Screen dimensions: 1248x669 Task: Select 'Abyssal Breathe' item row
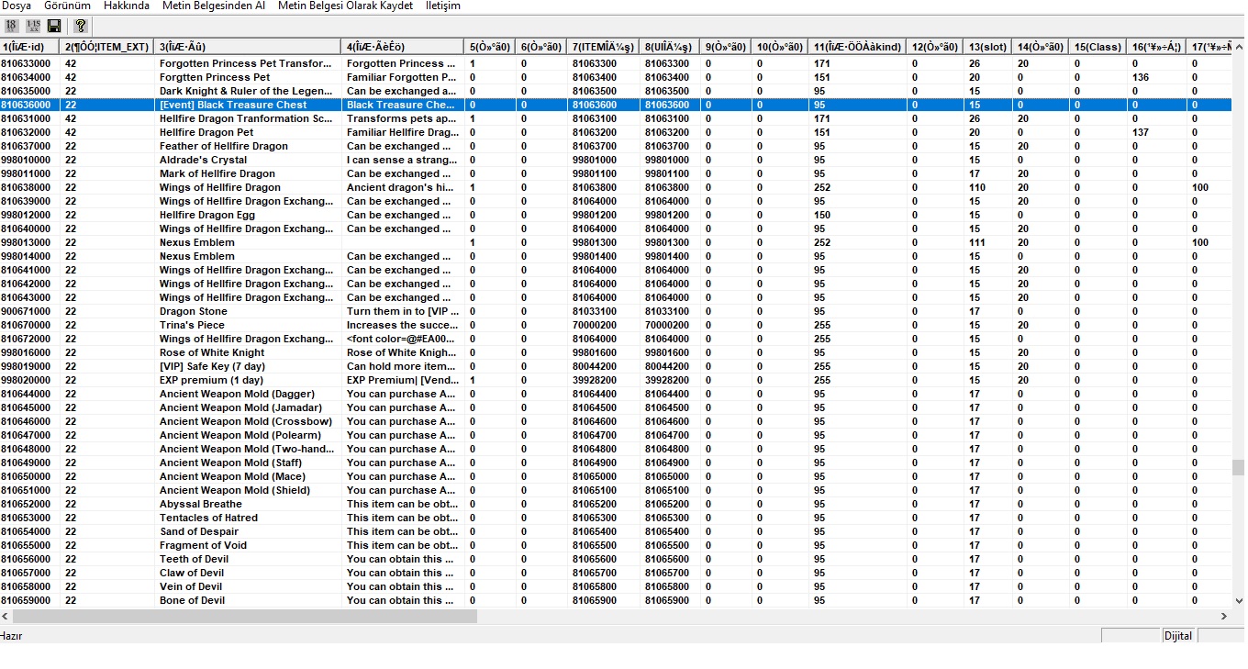615,504
